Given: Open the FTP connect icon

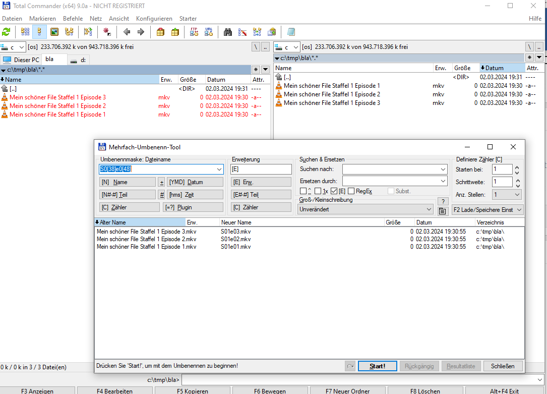Looking at the screenshot, I should coord(194,32).
